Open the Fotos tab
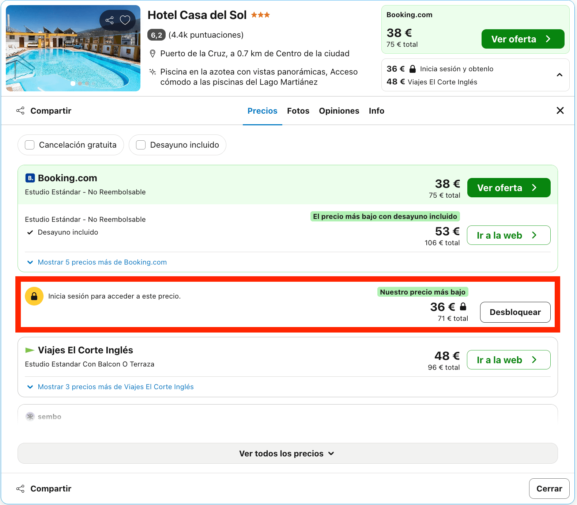Image resolution: width=577 pixels, height=505 pixels. pyautogui.click(x=298, y=111)
